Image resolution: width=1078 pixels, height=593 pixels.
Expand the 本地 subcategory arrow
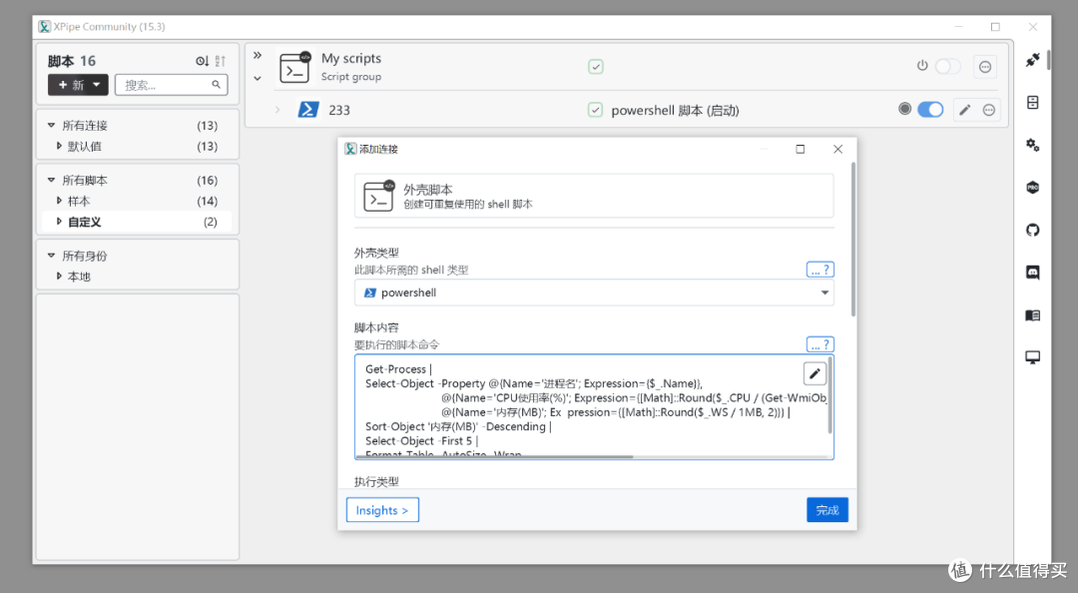click(x=59, y=276)
